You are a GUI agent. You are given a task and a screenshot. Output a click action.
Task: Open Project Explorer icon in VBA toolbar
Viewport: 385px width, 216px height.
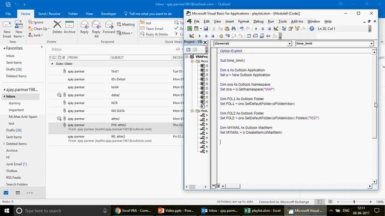coord(284,29)
